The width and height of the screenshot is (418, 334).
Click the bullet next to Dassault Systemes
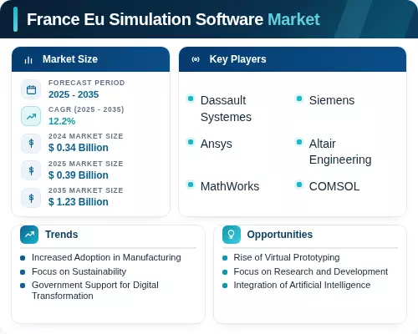[191, 99]
